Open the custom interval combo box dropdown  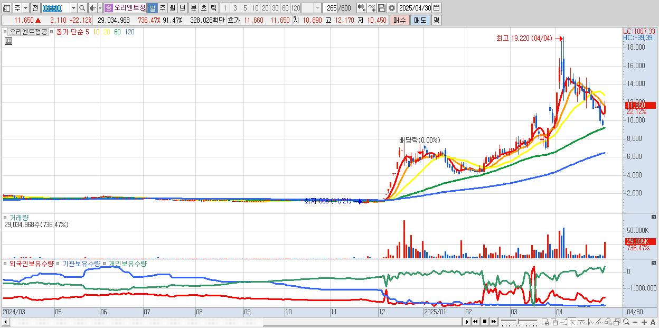click(317, 8)
